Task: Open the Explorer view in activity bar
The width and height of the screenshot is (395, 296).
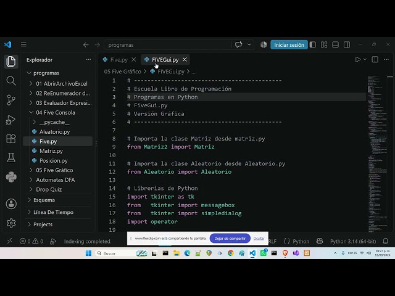Action: pos(11,62)
